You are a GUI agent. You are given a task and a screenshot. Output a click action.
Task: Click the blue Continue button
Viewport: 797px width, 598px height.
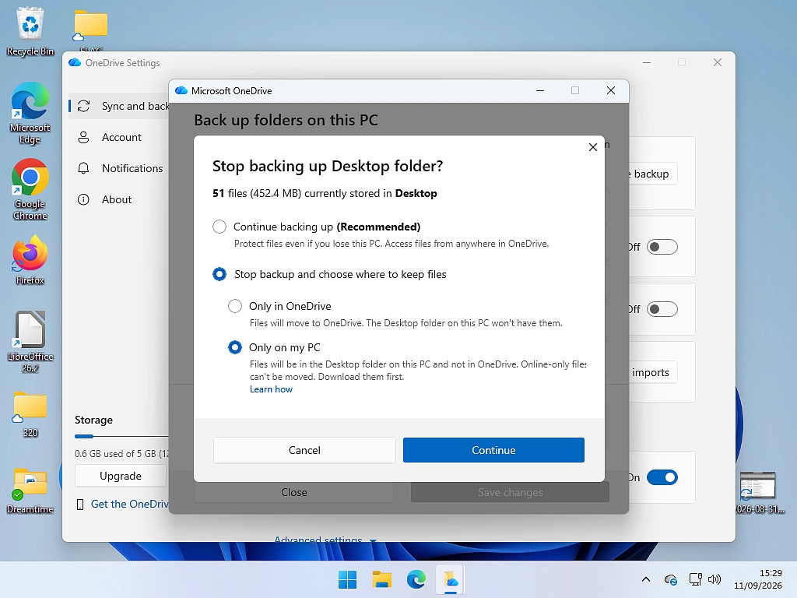pyautogui.click(x=493, y=450)
